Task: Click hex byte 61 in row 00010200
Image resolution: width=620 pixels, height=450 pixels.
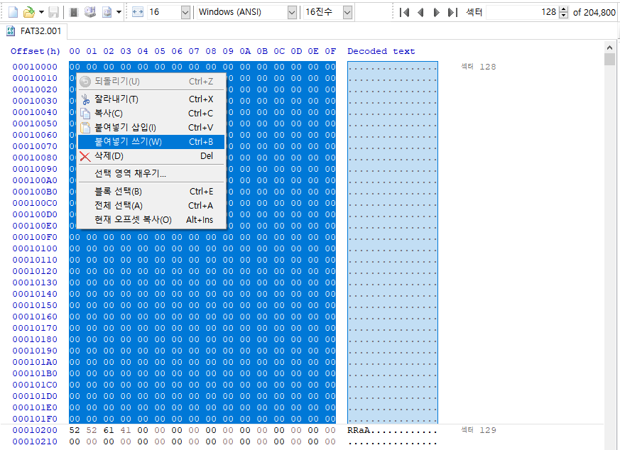Action: click(x=109, y=430)
